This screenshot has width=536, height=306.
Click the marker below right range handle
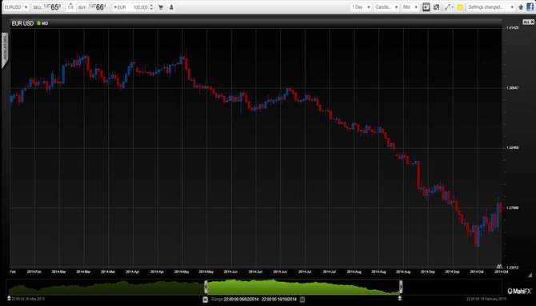point(400,299)
